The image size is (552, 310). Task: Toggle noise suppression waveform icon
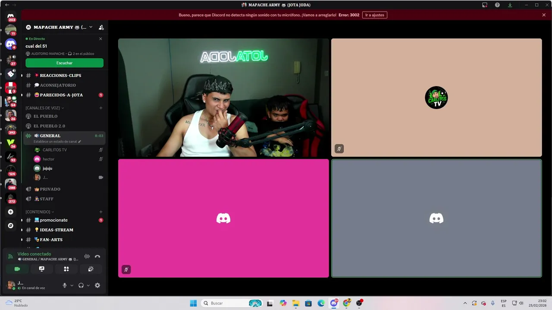(87, 256)
